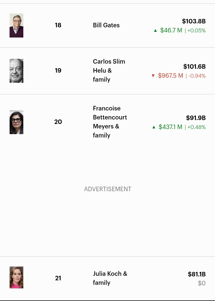Click rank number 19
The width and height of the screenshot is (215, 301).
click(x=58, y=71)
